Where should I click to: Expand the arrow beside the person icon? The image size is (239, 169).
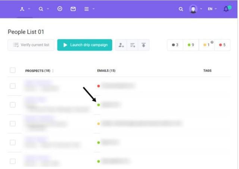(x=29, y=9)
